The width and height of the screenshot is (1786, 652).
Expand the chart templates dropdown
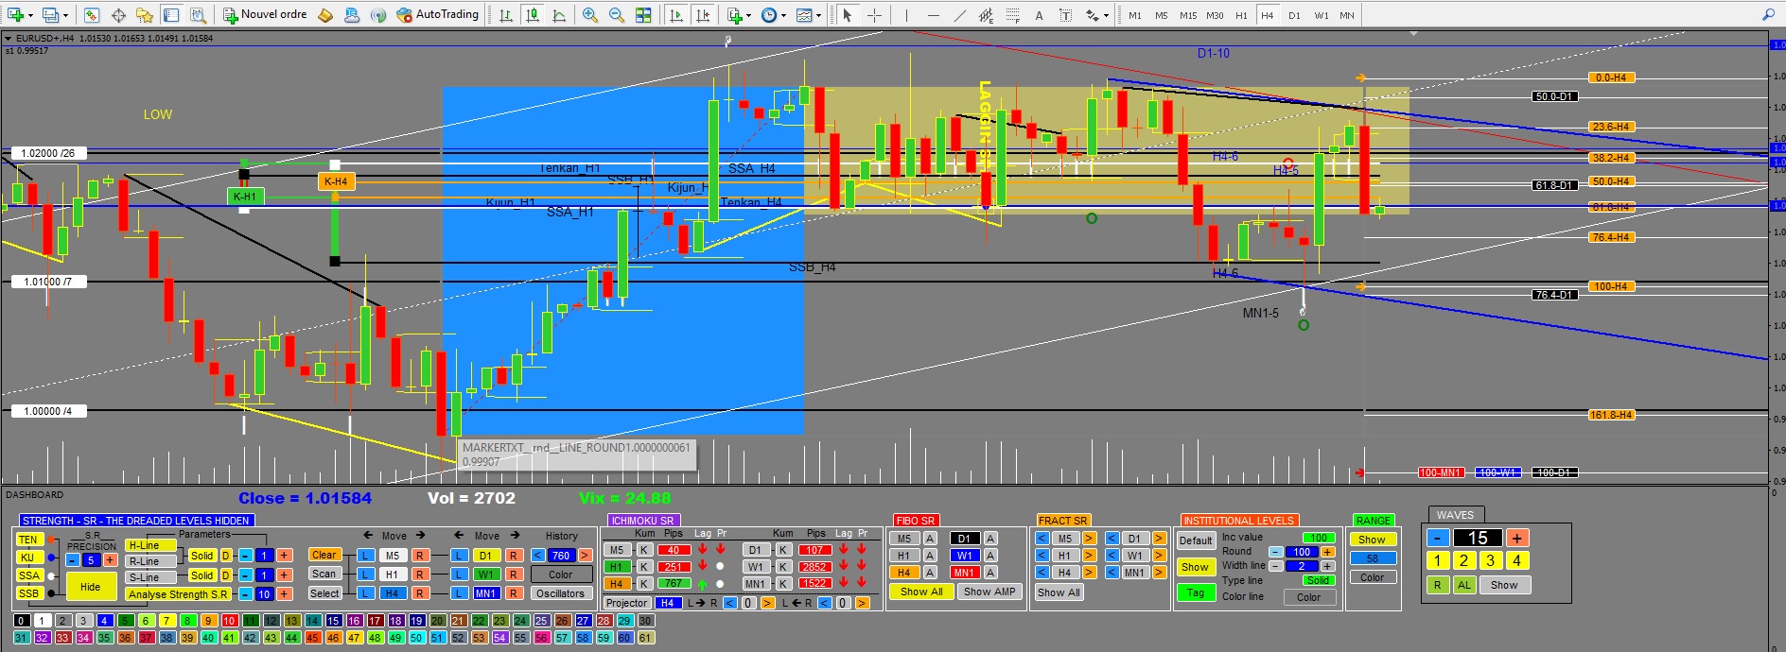[819, 15]
